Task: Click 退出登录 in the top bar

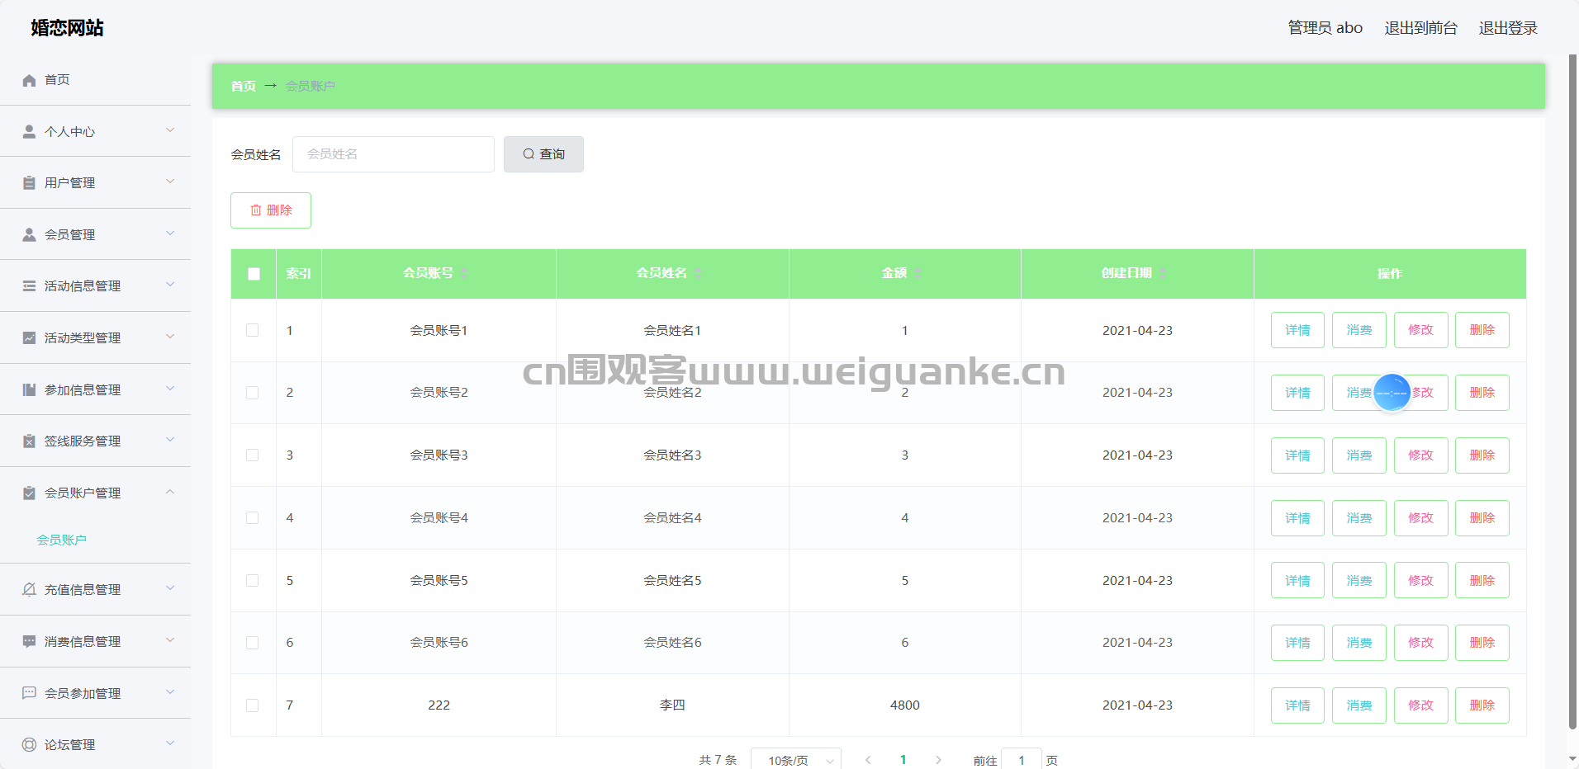Action: (x=1507, y=28)
